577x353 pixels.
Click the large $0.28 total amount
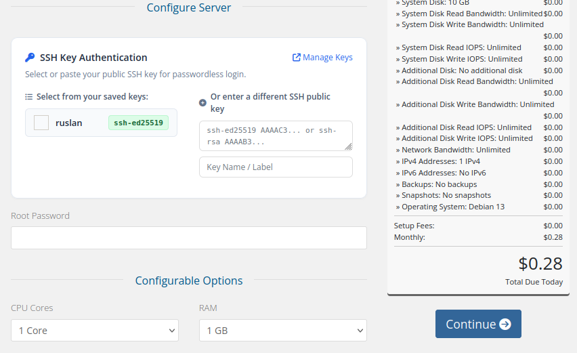click(540, 264)
